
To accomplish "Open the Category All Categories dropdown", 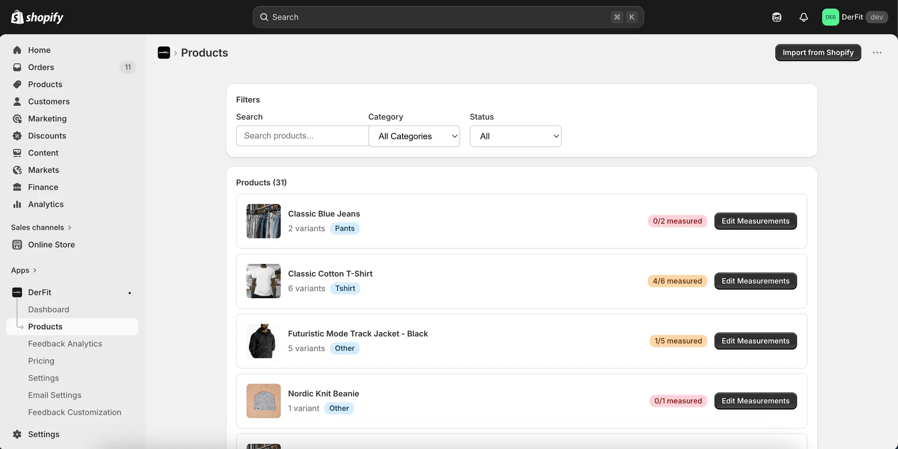I will point(414,136).
